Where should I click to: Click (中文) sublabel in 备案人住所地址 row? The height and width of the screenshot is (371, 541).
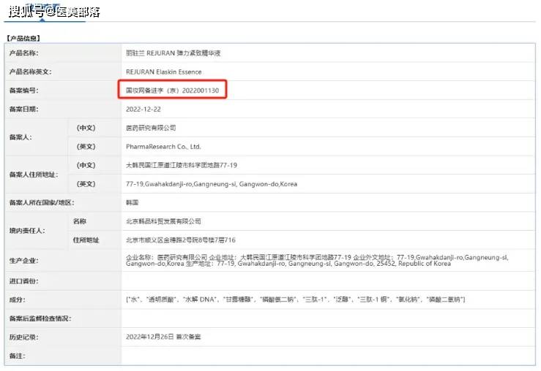point(86,165)
